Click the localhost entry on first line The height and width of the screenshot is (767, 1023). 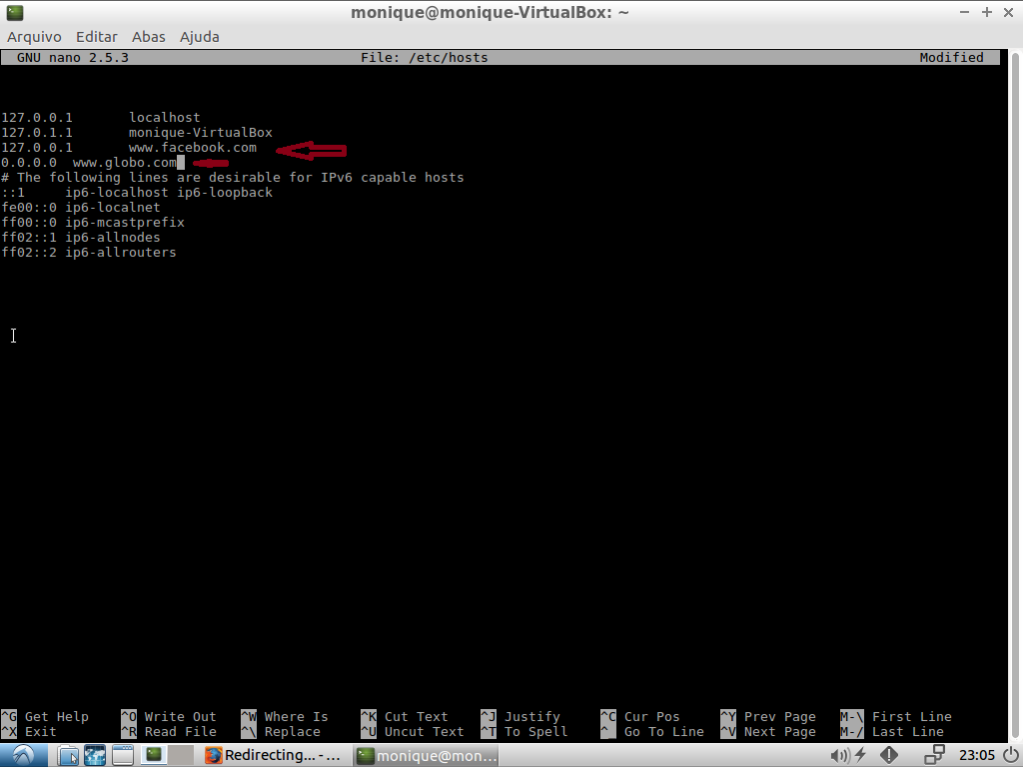pyautogui.click(x=165, y=118)
